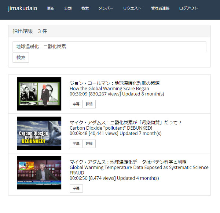Viewport: 220px width, 213px height.
Task: Click 字幕 for How the Global Warming Scare Began
Action: pyautogui.click(x=76, y=104)
